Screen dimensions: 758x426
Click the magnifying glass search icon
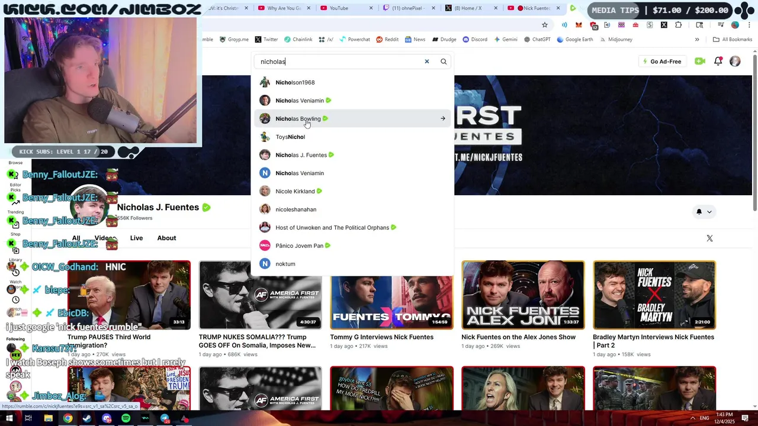(x=444, y=62)
